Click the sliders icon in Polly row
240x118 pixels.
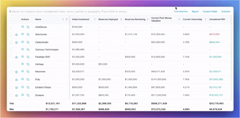22,79
